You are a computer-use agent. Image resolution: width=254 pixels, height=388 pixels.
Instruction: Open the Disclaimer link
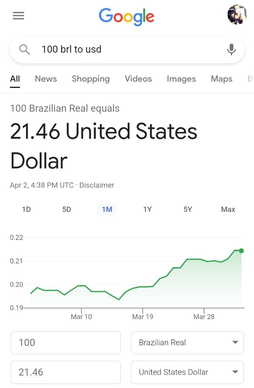97,185
